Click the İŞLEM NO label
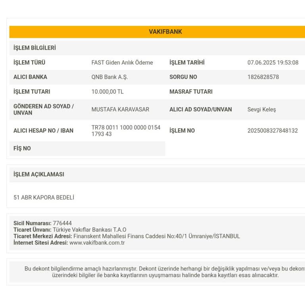Screen dimensions: 305x305 pyautogui.click(x=182, y=131)
